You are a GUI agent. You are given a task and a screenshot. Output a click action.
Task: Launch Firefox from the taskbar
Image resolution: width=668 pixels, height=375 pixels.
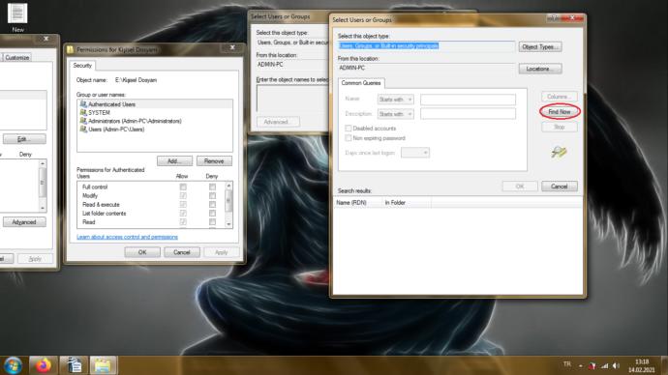pos(43,365)
